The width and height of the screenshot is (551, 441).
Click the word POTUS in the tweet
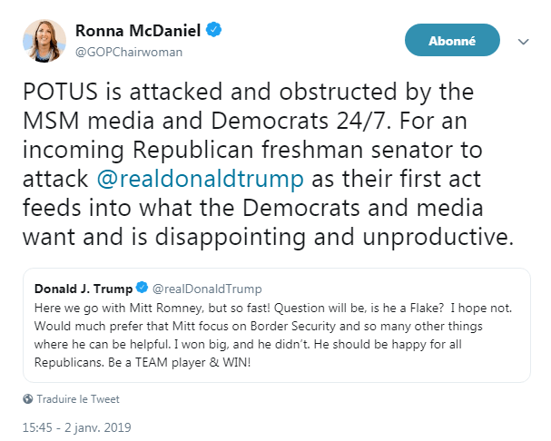[x=54, y=93]
